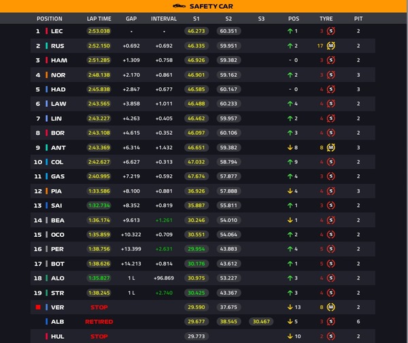The image size is (408, 343).
Task: Click LEC soft tyre icon
Action: click(x=330, y=31)
